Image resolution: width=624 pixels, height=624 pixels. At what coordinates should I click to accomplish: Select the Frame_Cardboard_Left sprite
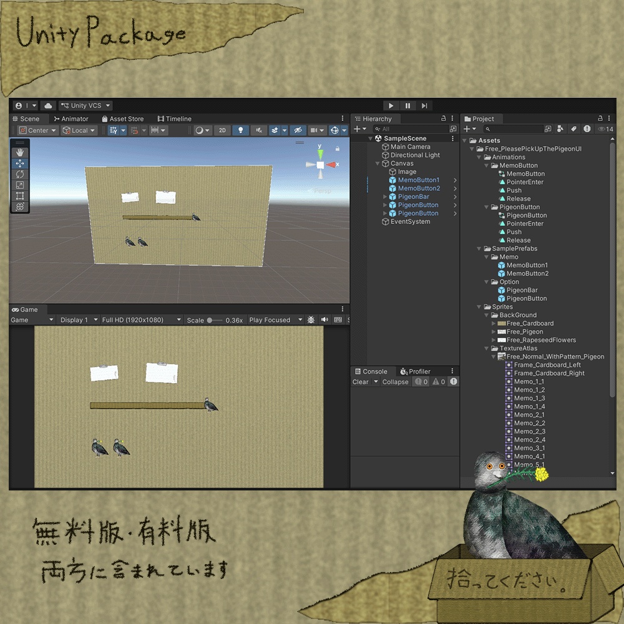[547, 365]
